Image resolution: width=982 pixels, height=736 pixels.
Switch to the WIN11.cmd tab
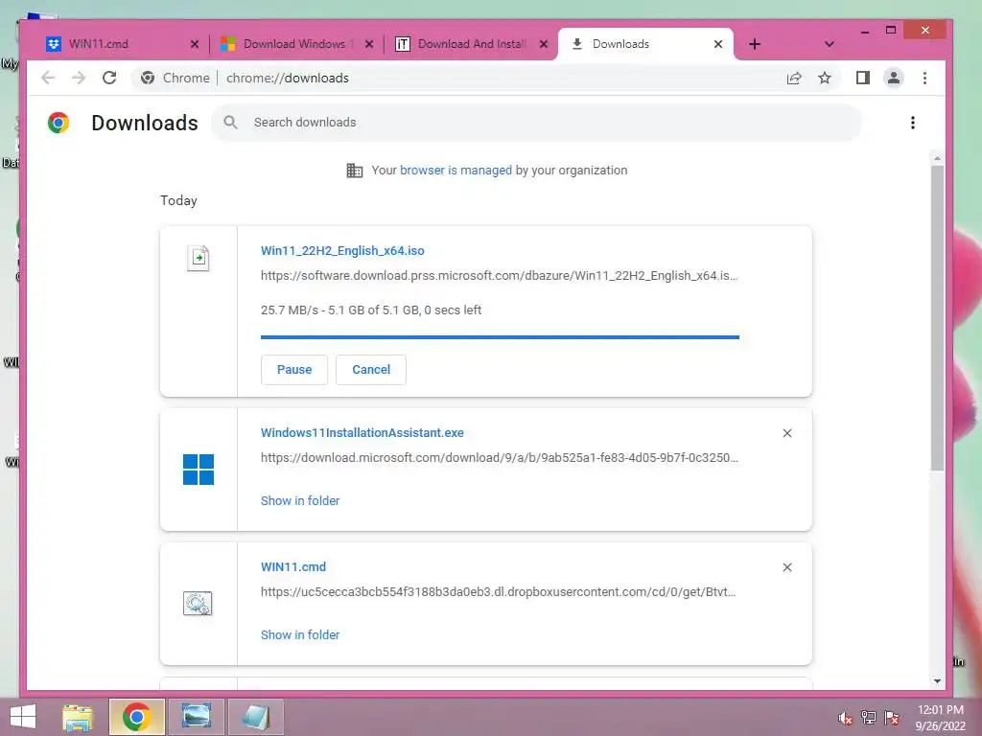click(x=120, y=44)
